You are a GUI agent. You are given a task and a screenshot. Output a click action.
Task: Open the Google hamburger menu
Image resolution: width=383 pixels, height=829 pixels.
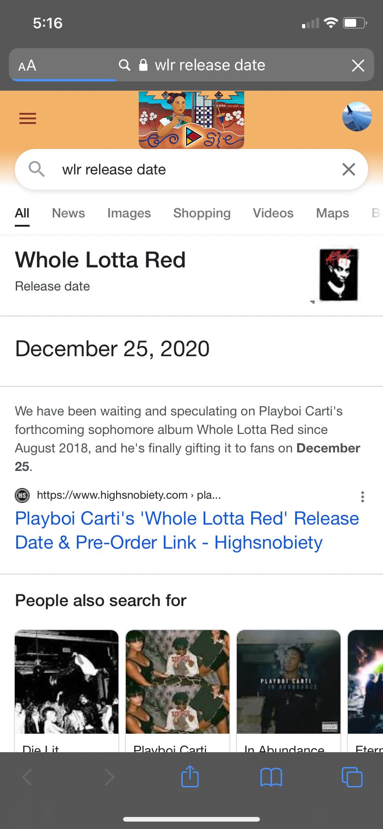[28, 118]
